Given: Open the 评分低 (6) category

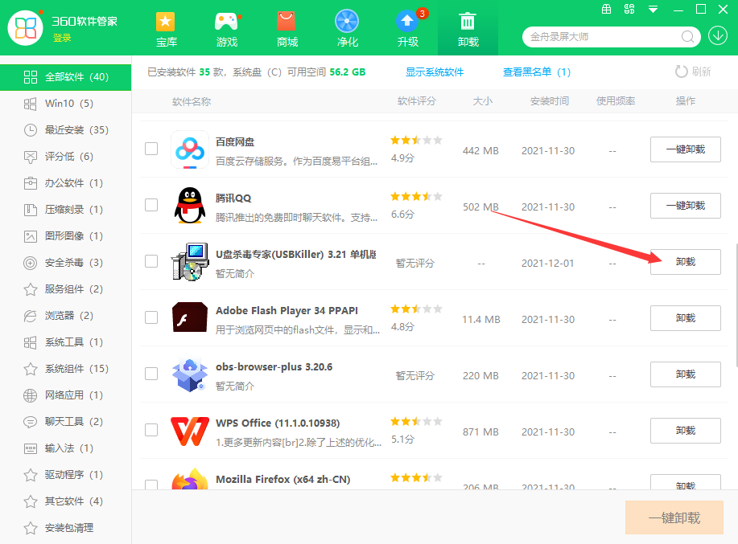Looking at the screenshot, I should click(65, 157).
